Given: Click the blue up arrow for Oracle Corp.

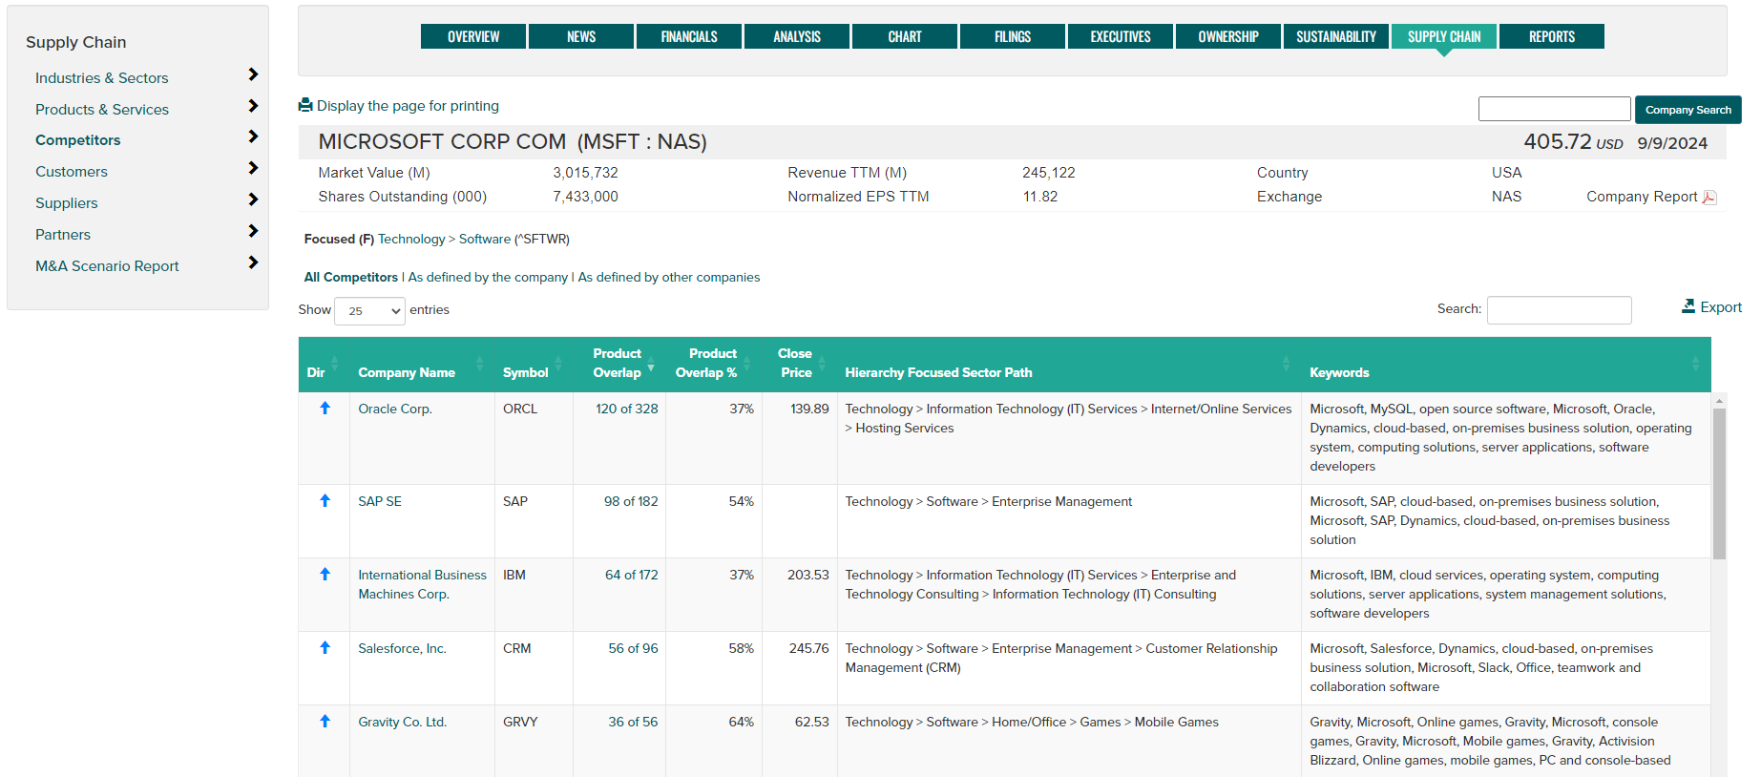Looking at the screenshot, I should click(325, 408).
